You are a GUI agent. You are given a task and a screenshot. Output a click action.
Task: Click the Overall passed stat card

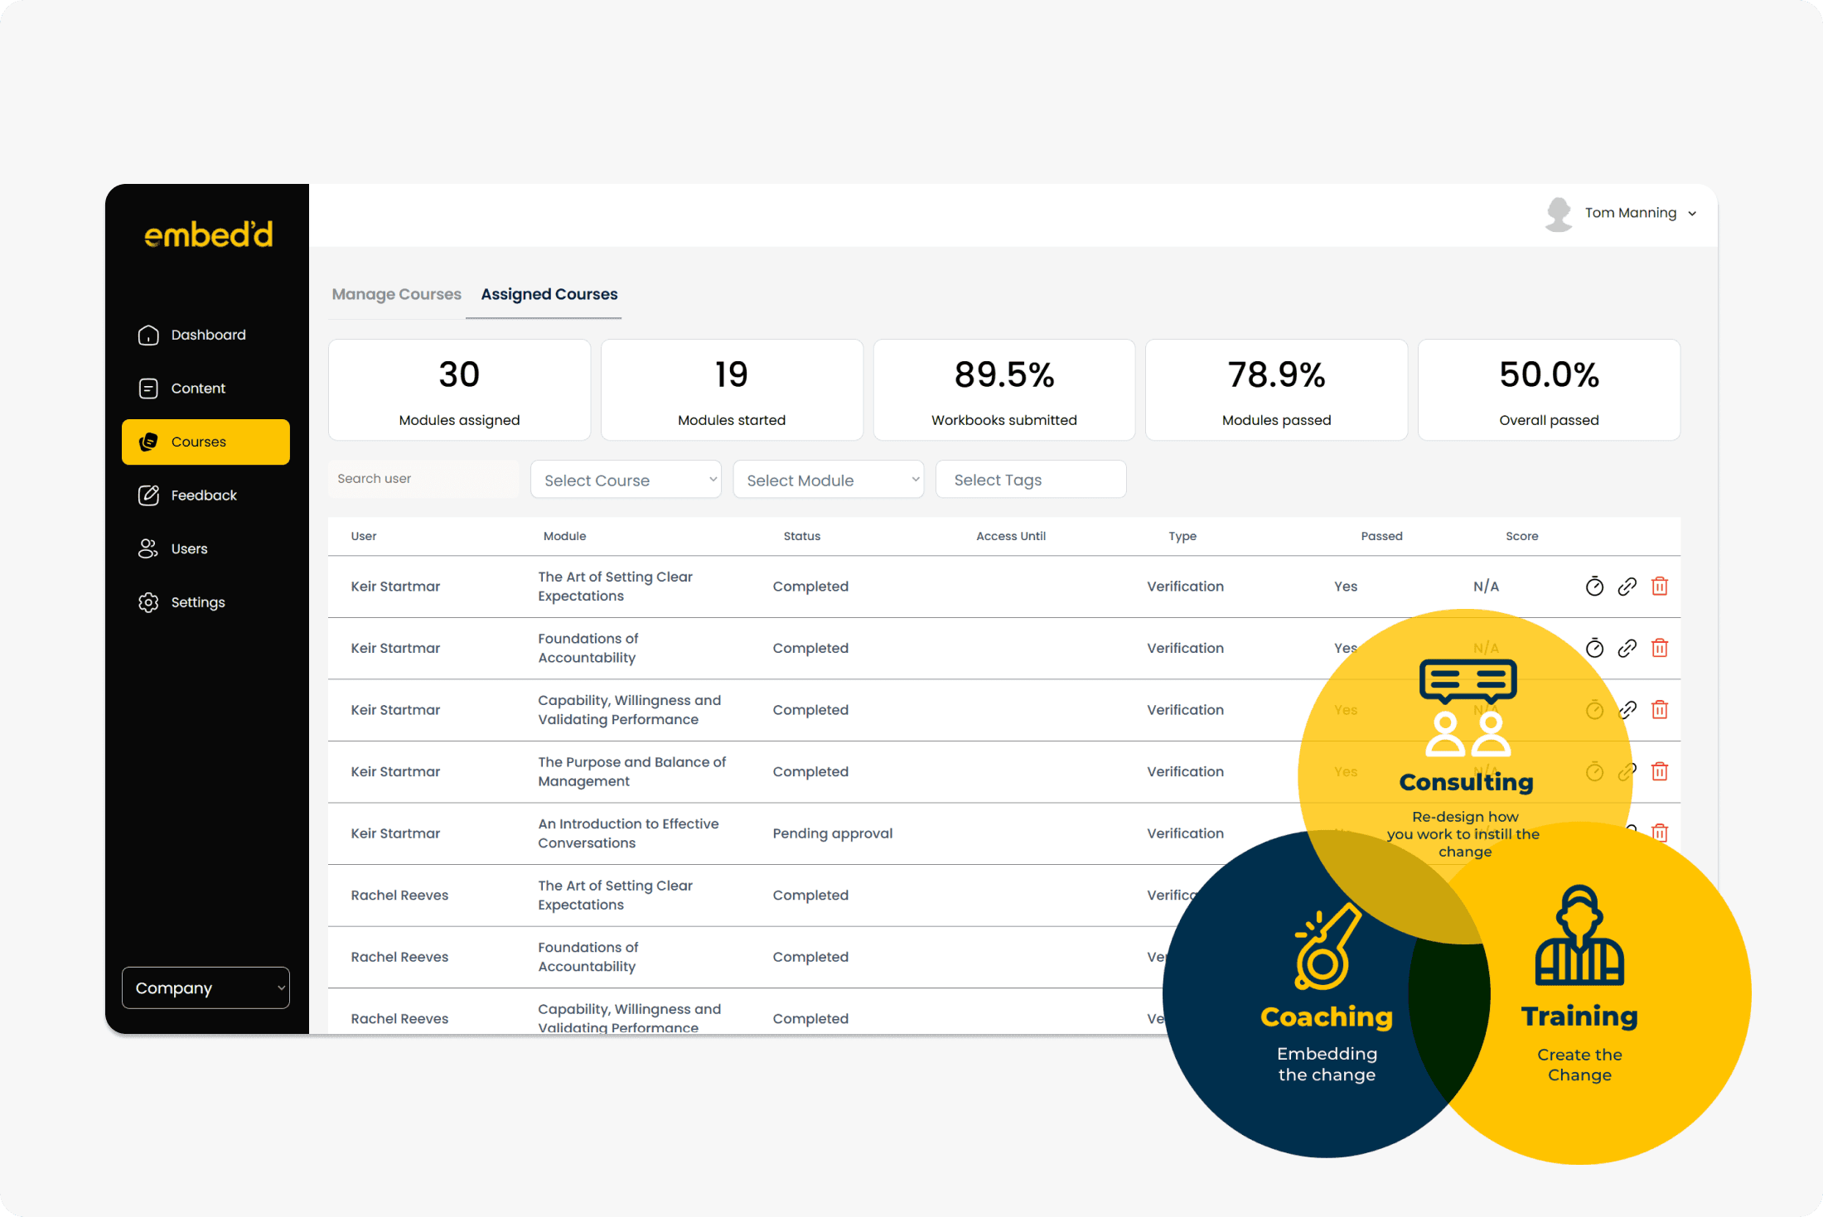click(1549, 389)
